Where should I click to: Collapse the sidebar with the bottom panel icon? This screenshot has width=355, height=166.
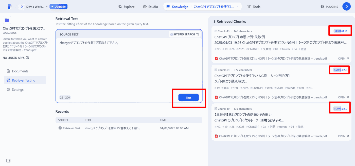tap(8, 160)
